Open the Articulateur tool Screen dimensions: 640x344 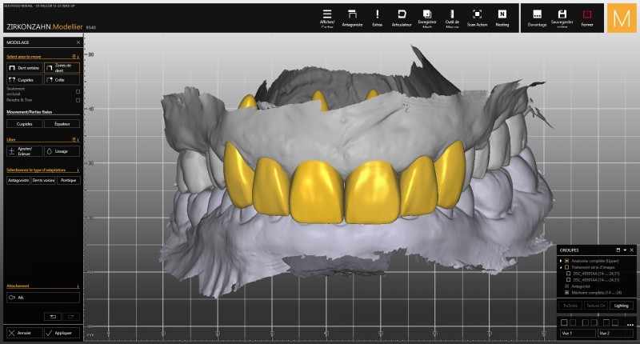pos(402,14)
